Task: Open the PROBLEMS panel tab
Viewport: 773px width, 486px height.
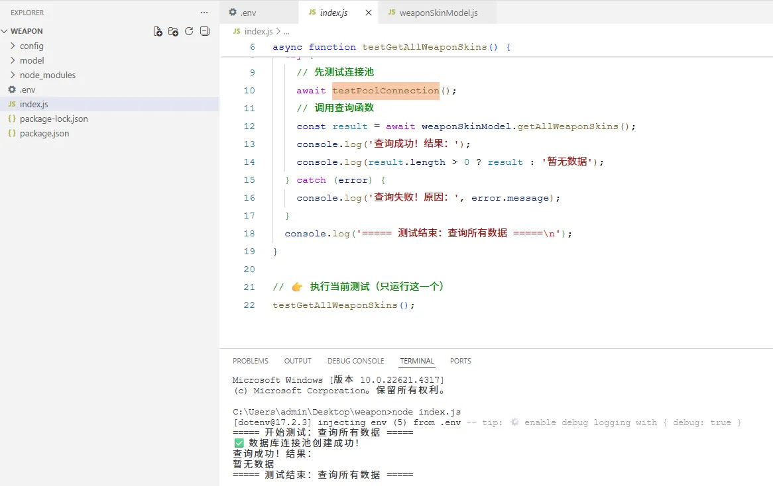Action: [251, 361]
